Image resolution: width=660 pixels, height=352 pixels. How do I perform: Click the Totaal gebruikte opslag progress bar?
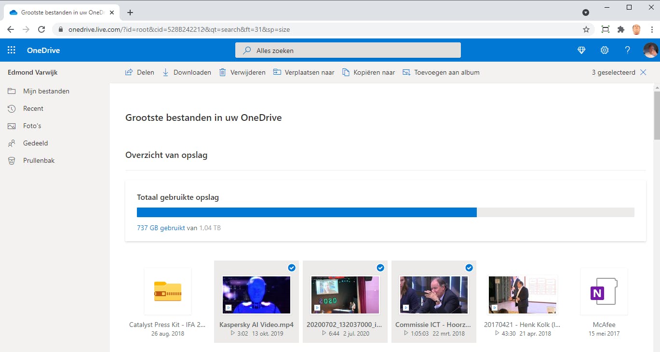(386, 212)
